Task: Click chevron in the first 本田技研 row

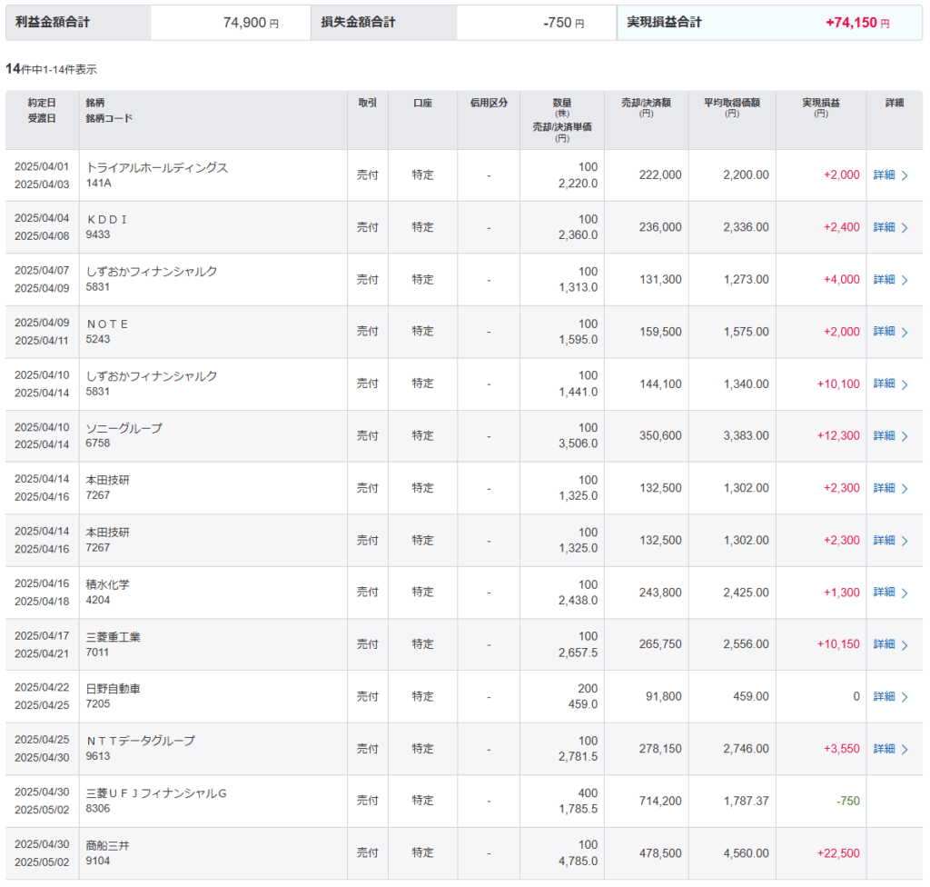Action: click(x=905, y=489)
